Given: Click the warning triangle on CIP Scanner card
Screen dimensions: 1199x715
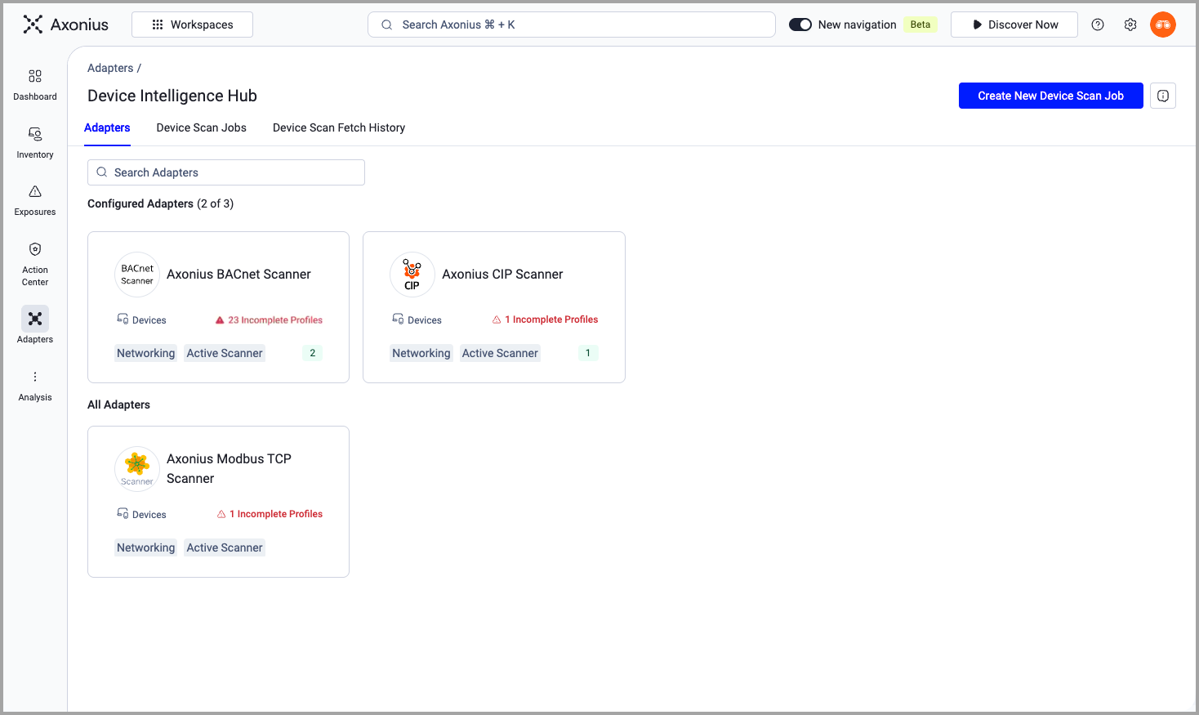Looking at the screenshot, I should pos(497,320).
